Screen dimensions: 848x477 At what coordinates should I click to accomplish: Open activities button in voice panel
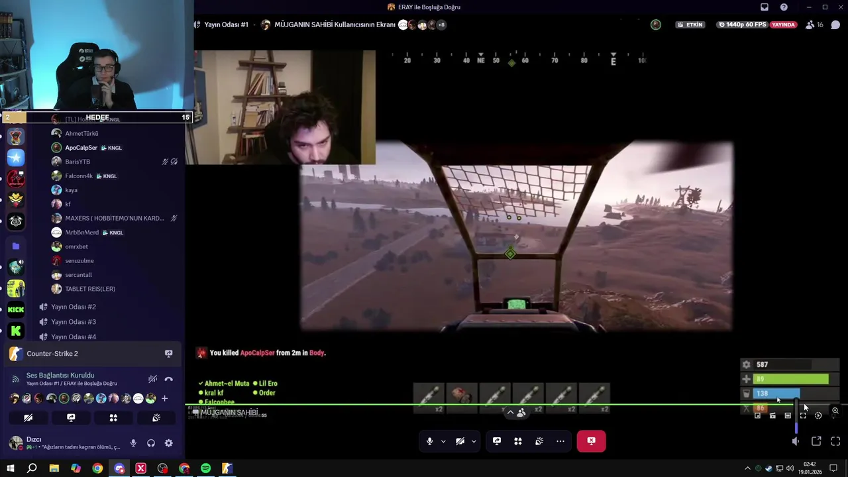coord(113,418)
